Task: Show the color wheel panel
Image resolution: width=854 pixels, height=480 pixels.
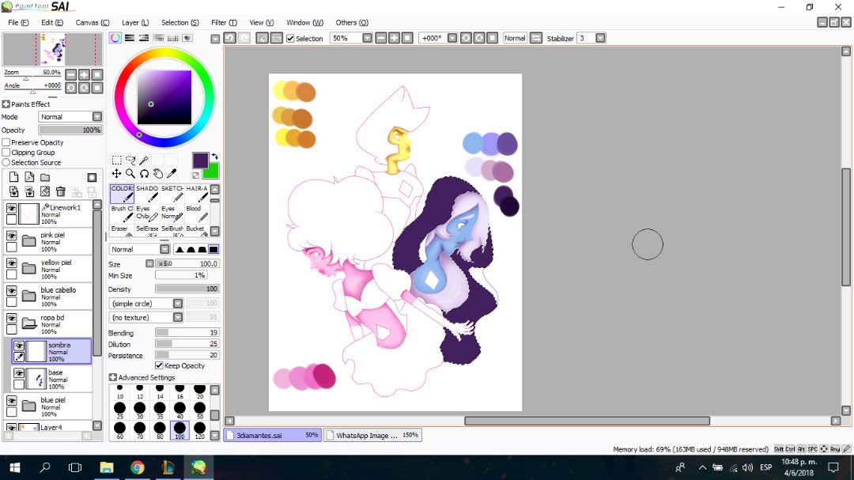Action: pyautogui.click(x=115, y=38)
